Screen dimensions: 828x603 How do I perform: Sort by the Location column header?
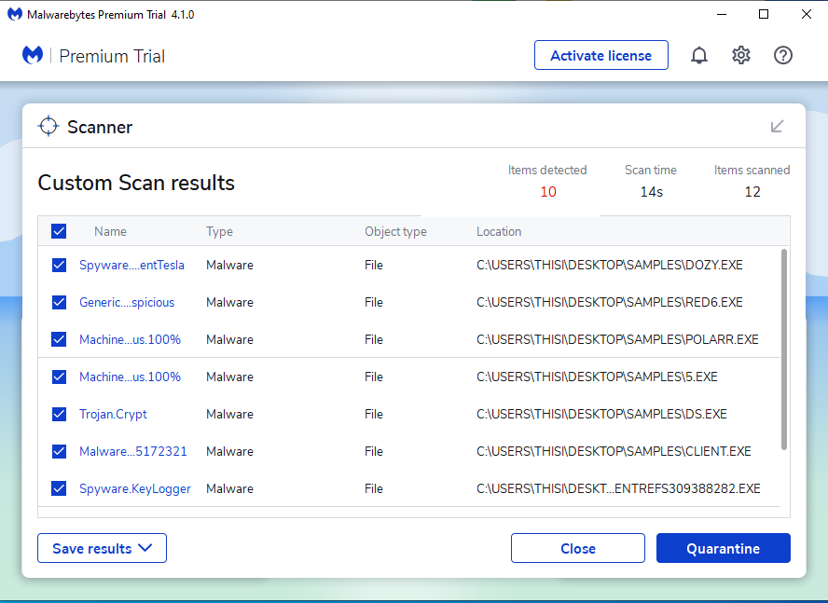click(499, 231)
